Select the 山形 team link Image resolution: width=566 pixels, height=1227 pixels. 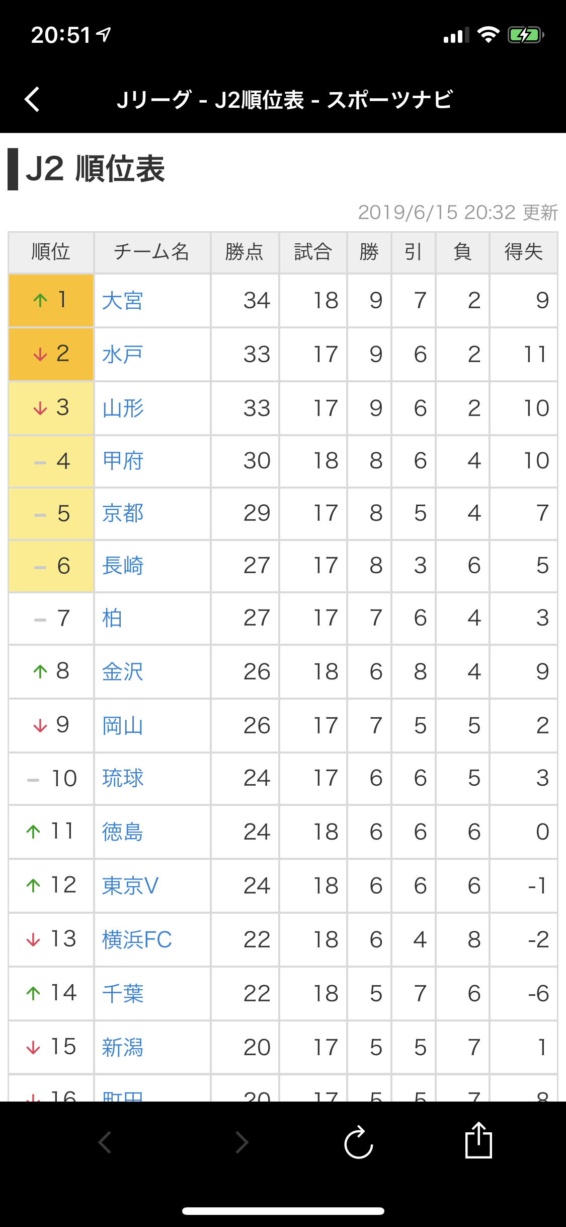pos(123,408)
